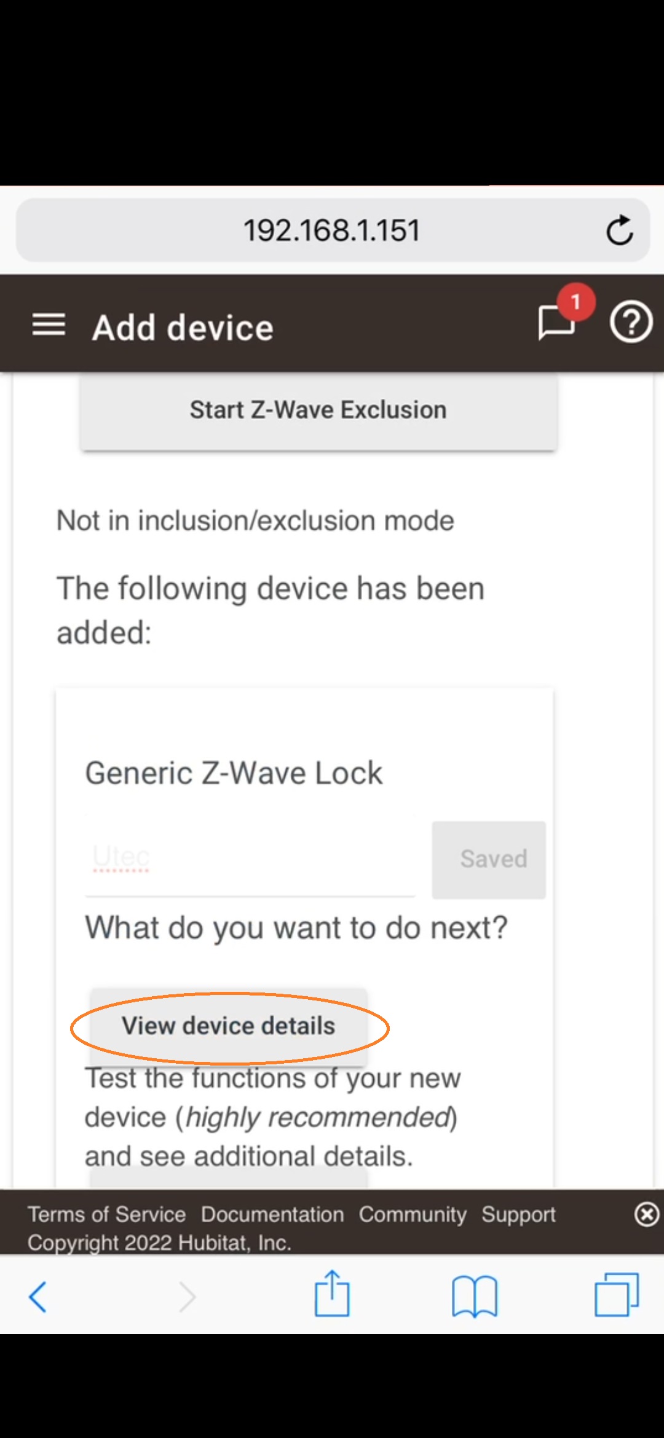This screenshot has width=664, height=1438.
Task: Visit the Community footer link
Action: coord(413,1214)
